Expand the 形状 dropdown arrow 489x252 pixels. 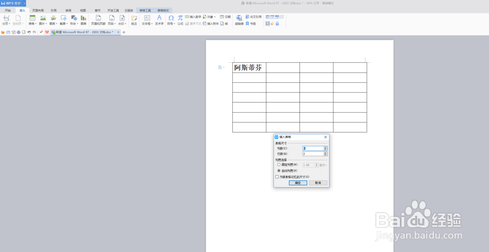point(78,23)
